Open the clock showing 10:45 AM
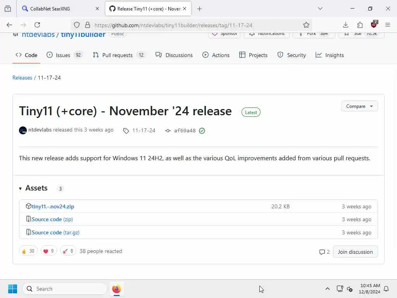 [x=369, y=289]
